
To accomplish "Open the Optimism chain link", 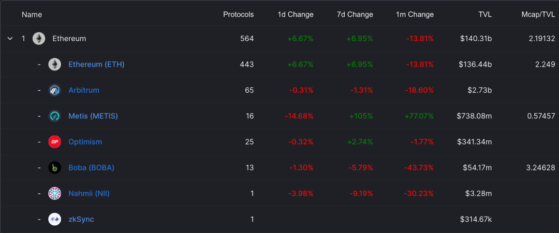I will coord(85,142).
